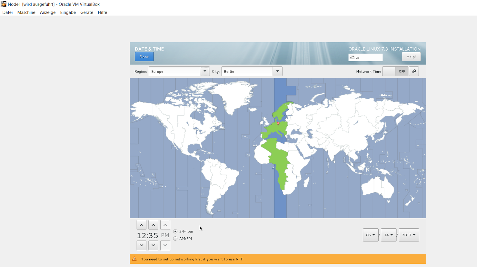
Task: Open the day dropdown showing 14
Action: (388, 235)
